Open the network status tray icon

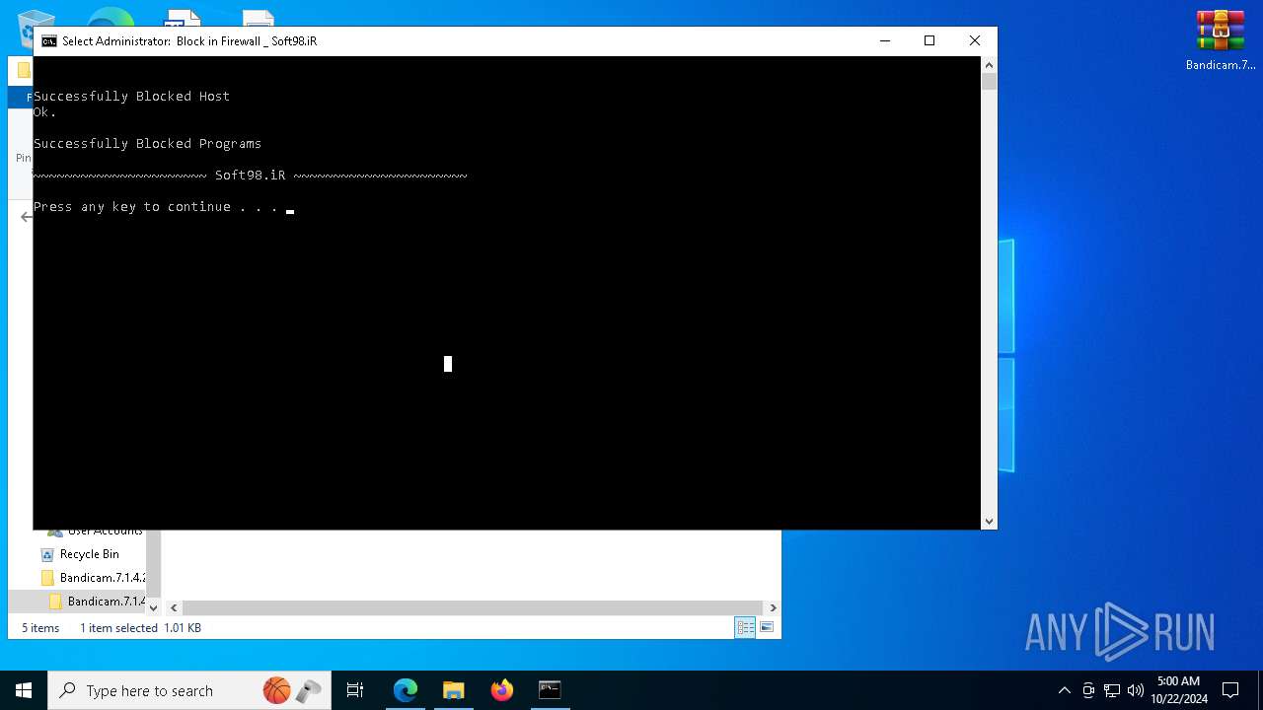pos(1112,690)
